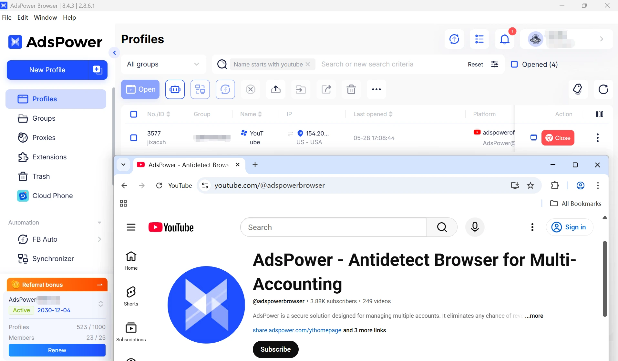Image resolution: width=618 pixels, height=361 pixels.
Task: Open the Help menu
Action: pos(69,17)
